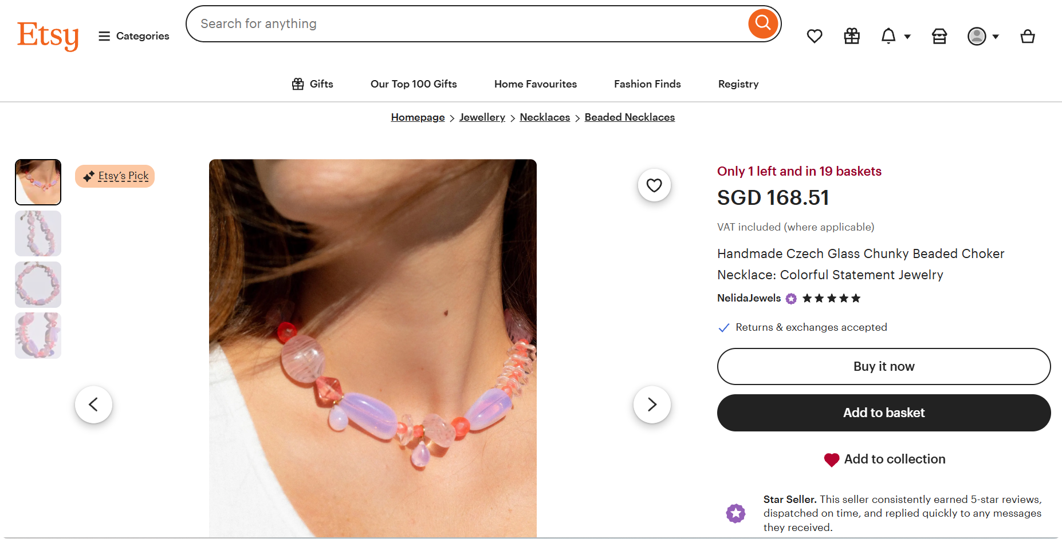This screenshot has height=539, width=1062.
Task: Click the five-star rating of the seller
Action: coord(831,298)
